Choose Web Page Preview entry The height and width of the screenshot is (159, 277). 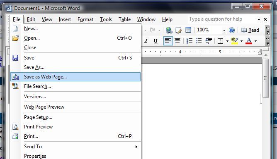tap(75, 107)
